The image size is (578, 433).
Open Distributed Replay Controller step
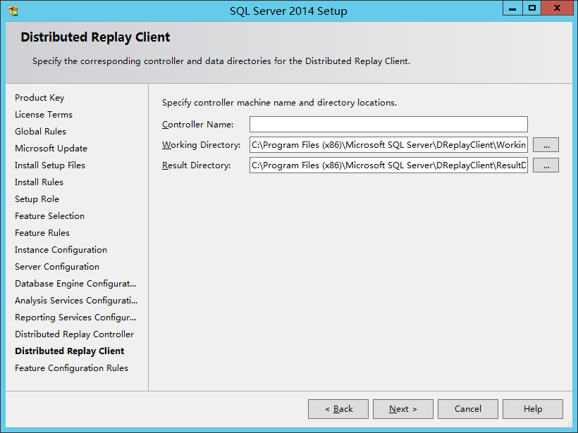[75, 334]
